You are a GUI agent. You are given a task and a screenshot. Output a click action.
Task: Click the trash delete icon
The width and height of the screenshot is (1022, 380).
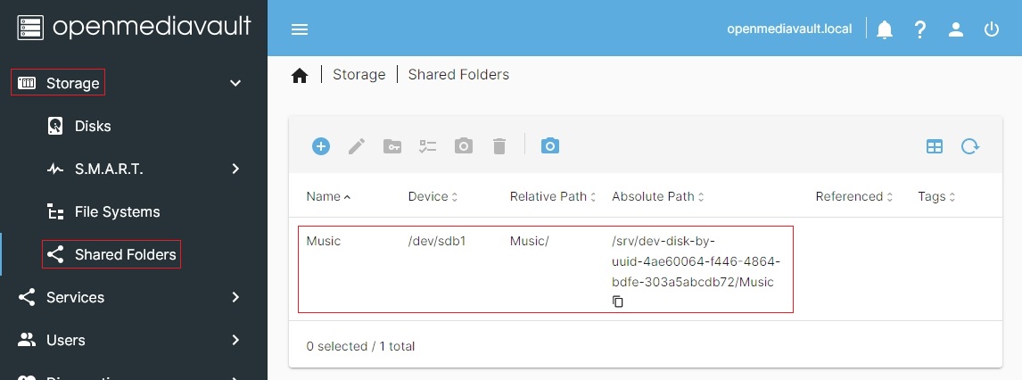[499, 146]
